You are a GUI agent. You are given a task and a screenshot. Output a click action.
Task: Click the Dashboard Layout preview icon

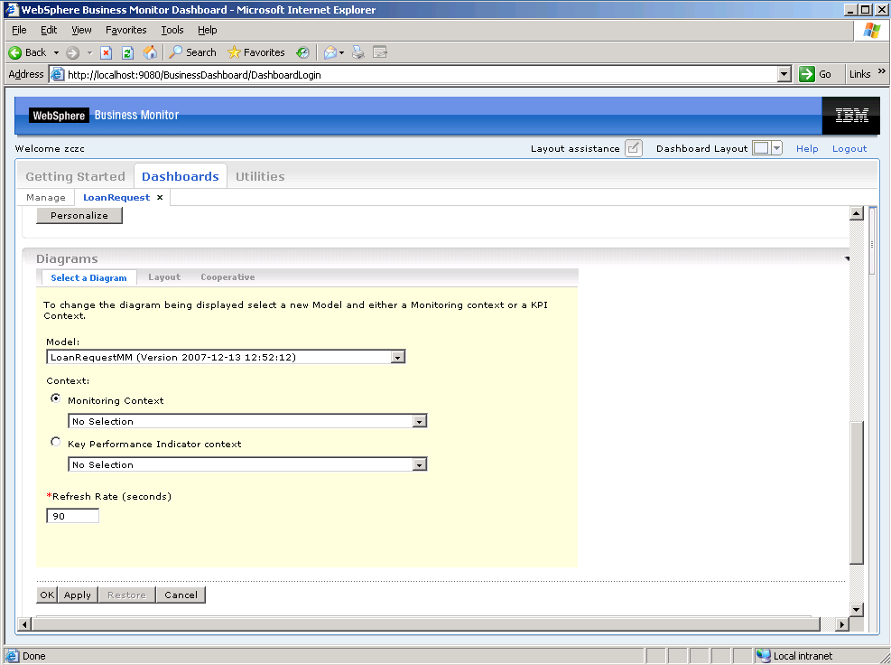click(x=760, y=148)
